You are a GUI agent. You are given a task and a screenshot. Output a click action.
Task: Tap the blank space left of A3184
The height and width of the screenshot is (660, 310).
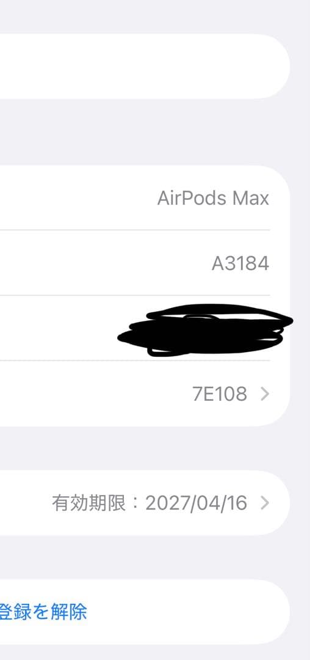coord(105,263)
